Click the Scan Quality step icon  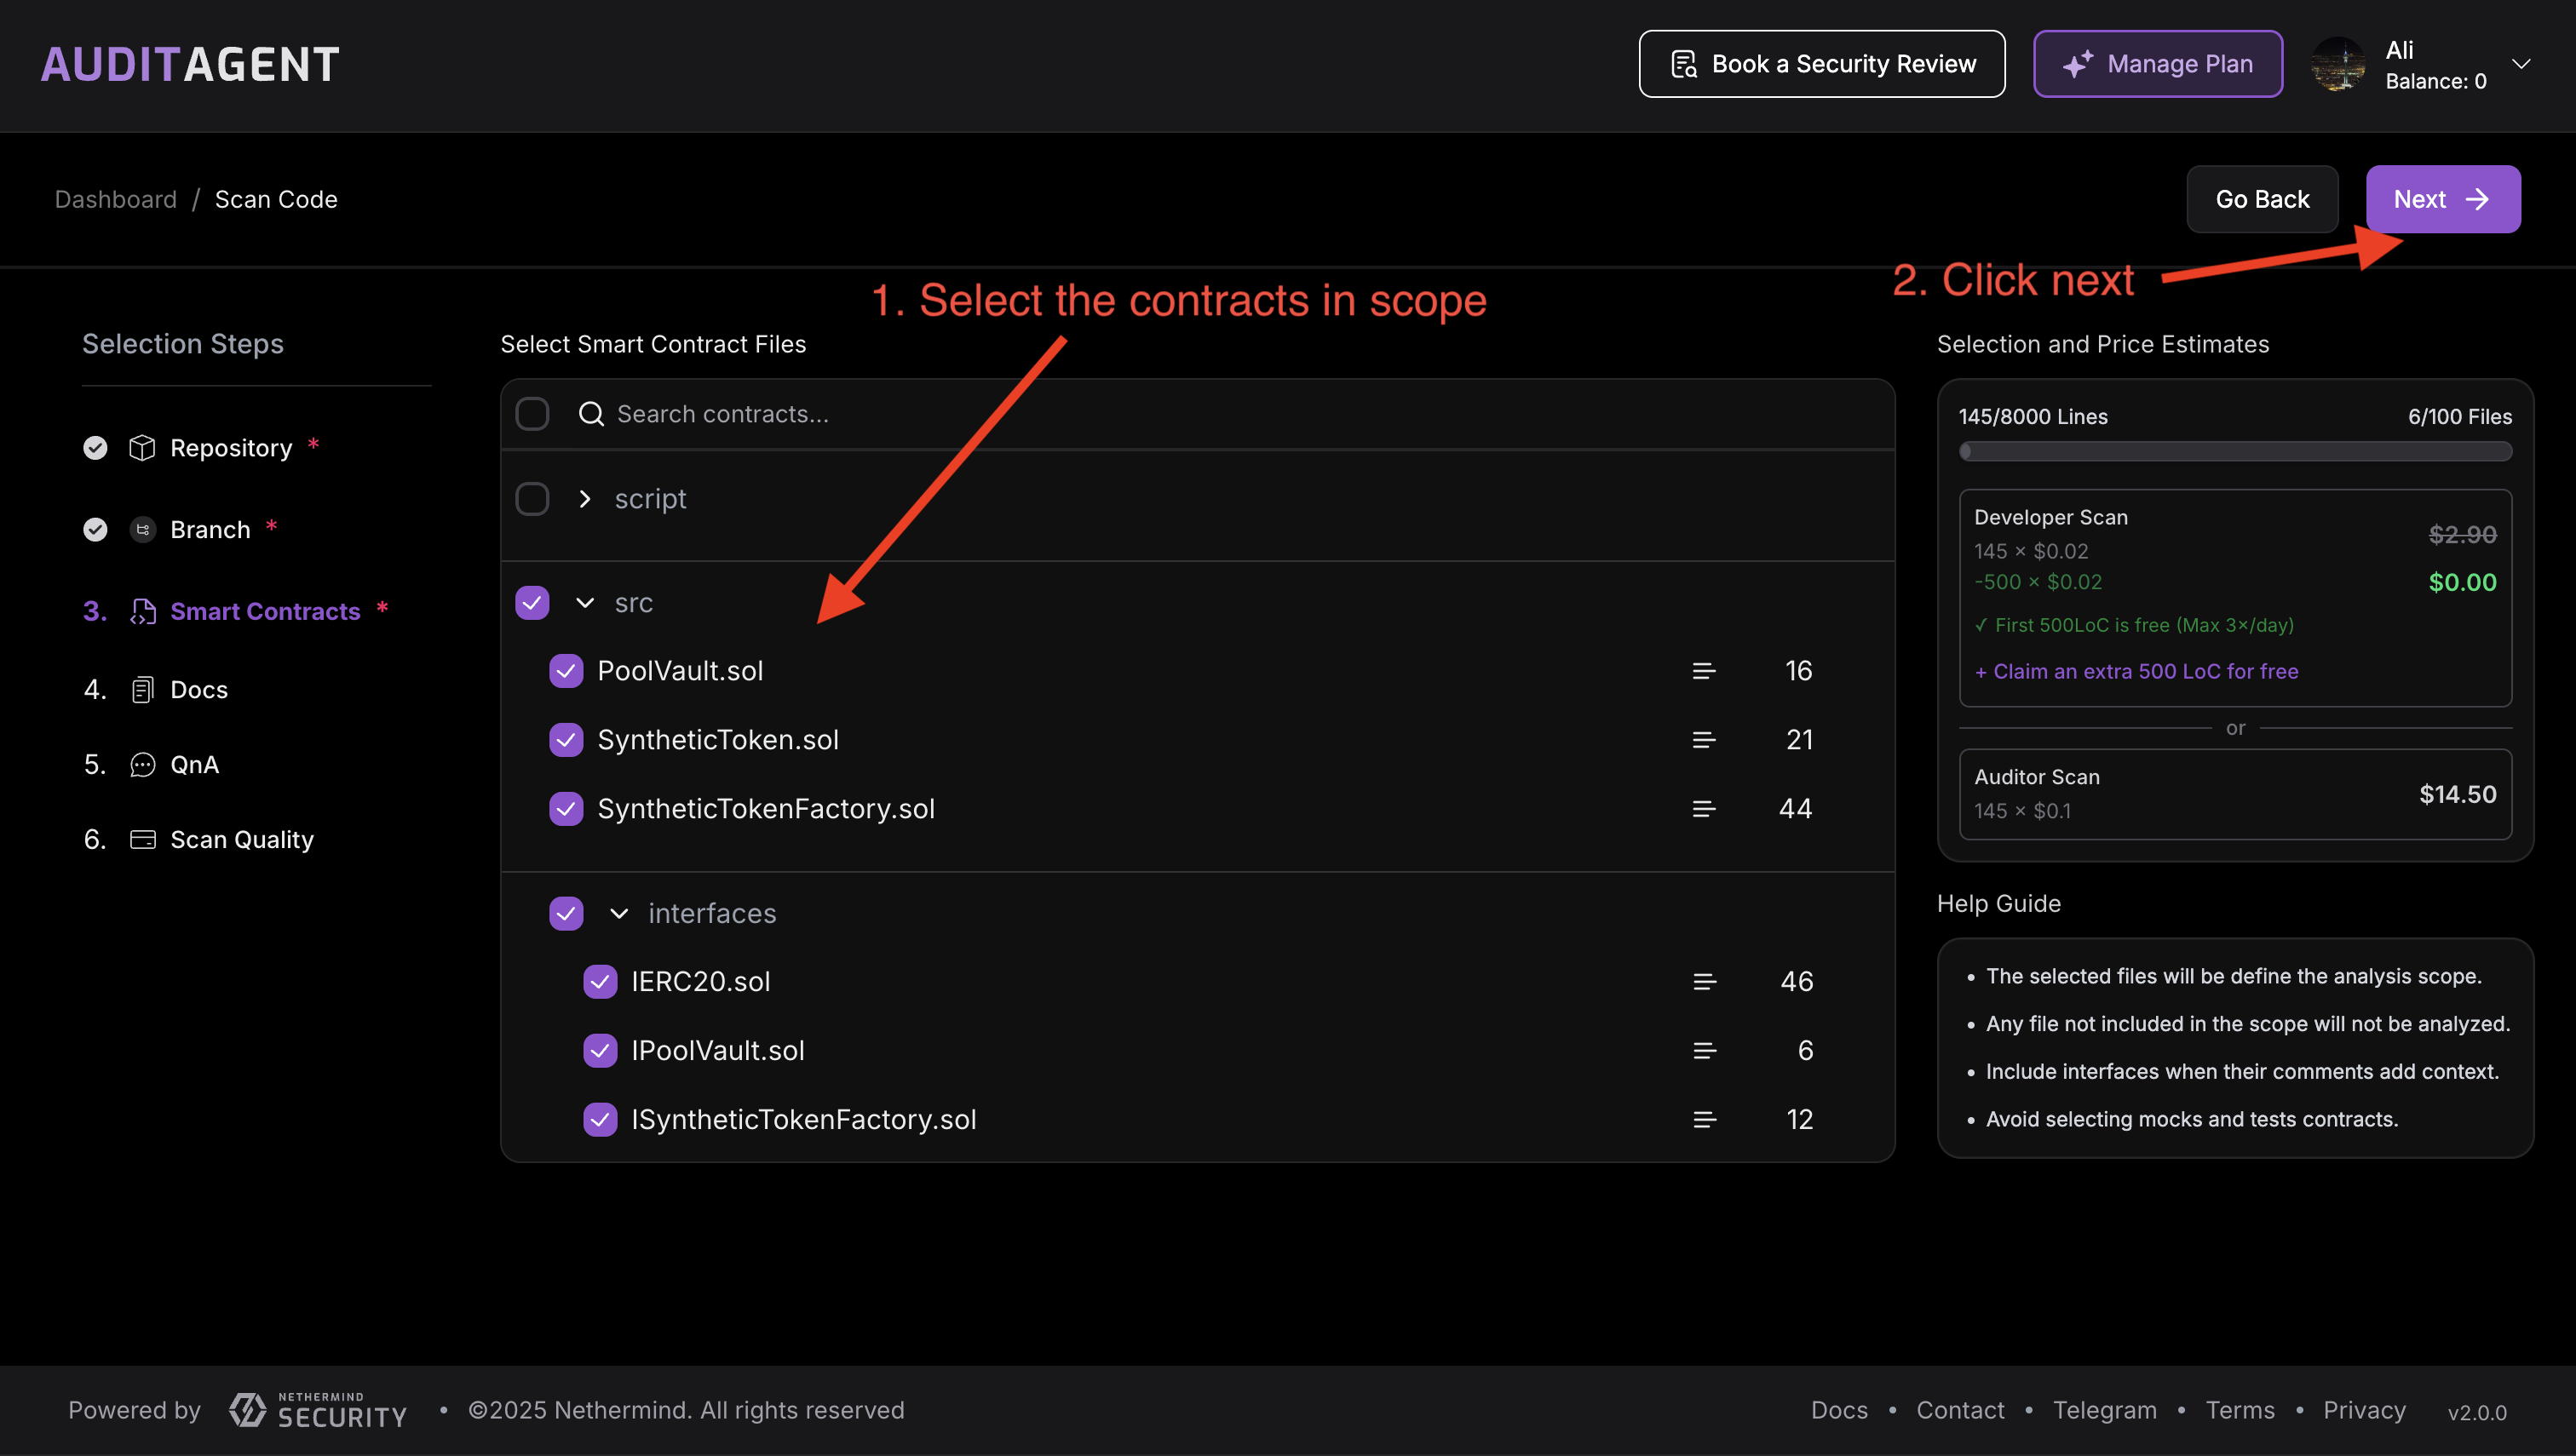pos(143,839)
